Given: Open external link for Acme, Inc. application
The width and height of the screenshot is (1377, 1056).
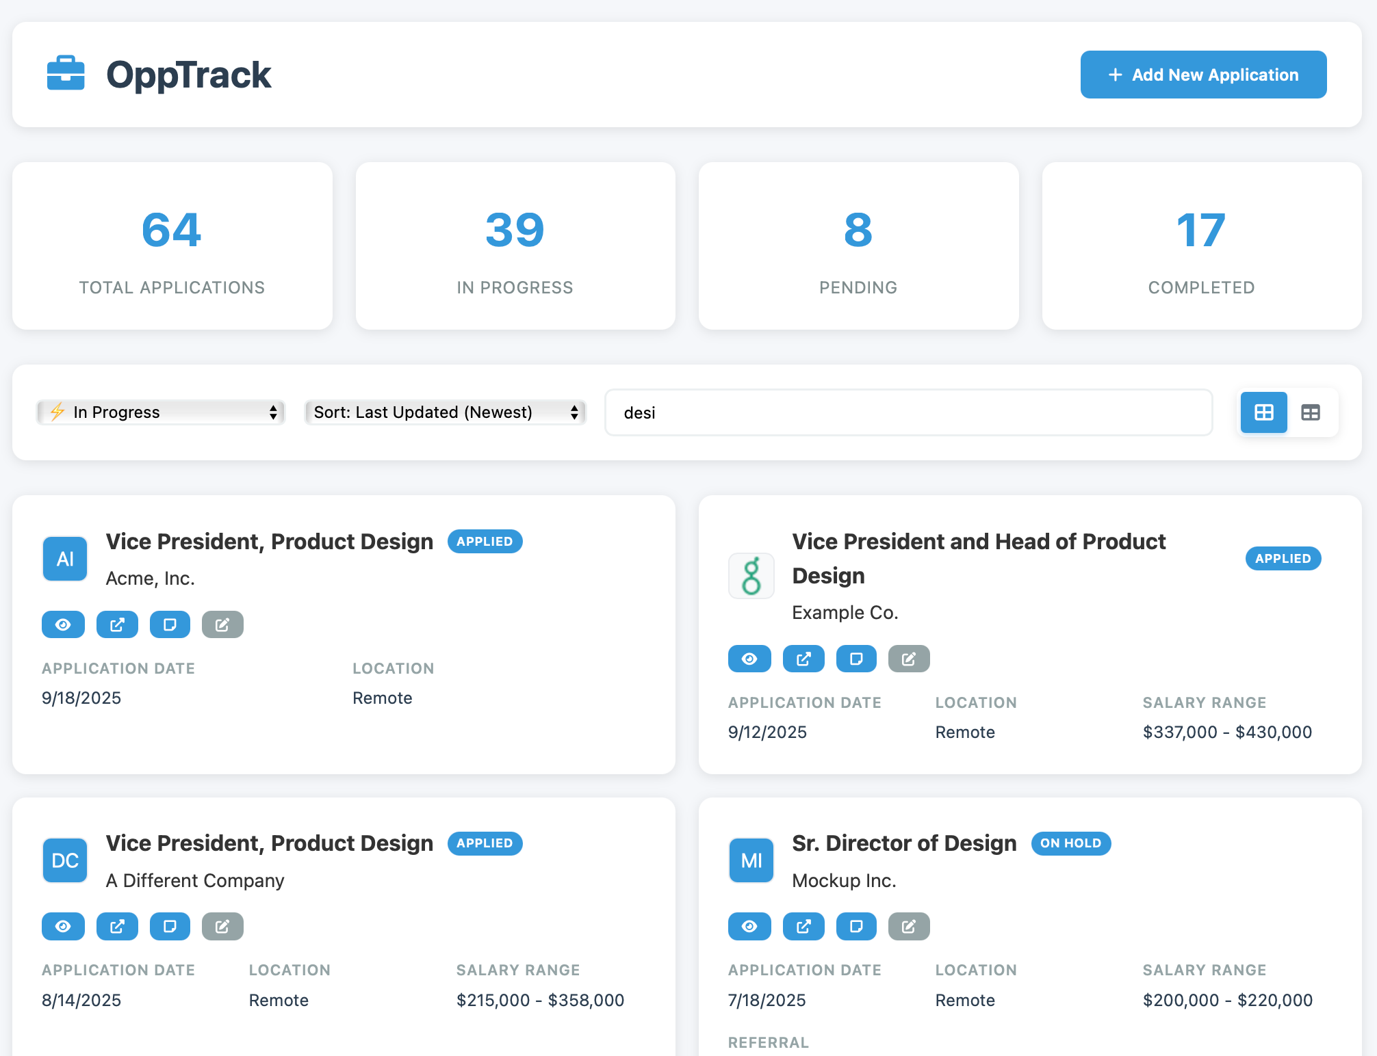Looking at the screenshot, I should 117,624.
